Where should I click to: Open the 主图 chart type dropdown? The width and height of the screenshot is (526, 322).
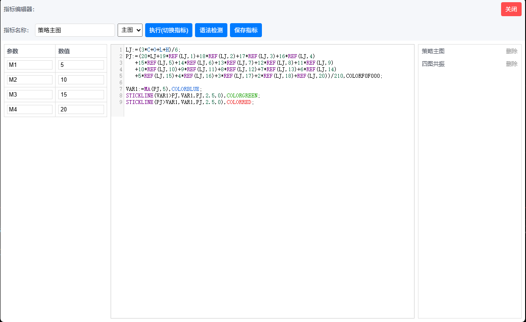(130, 30)
